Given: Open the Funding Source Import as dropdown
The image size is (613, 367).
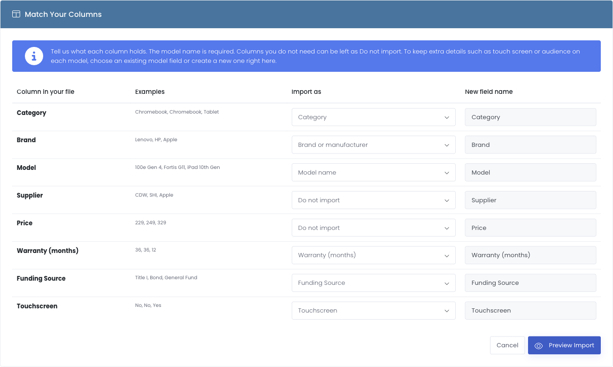Looking at the screenshot, I should point(374,283).
